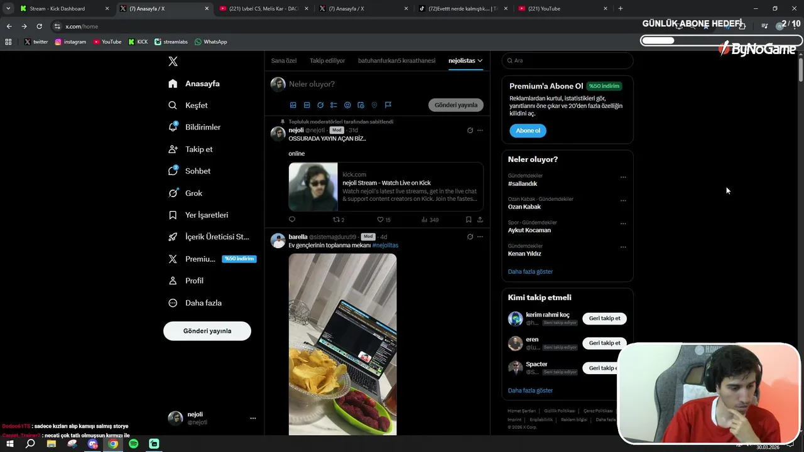Repost nejoli's pinned post
Viewport: 804px width, 452px height.
pyautogui.click(x=339, y=220)
